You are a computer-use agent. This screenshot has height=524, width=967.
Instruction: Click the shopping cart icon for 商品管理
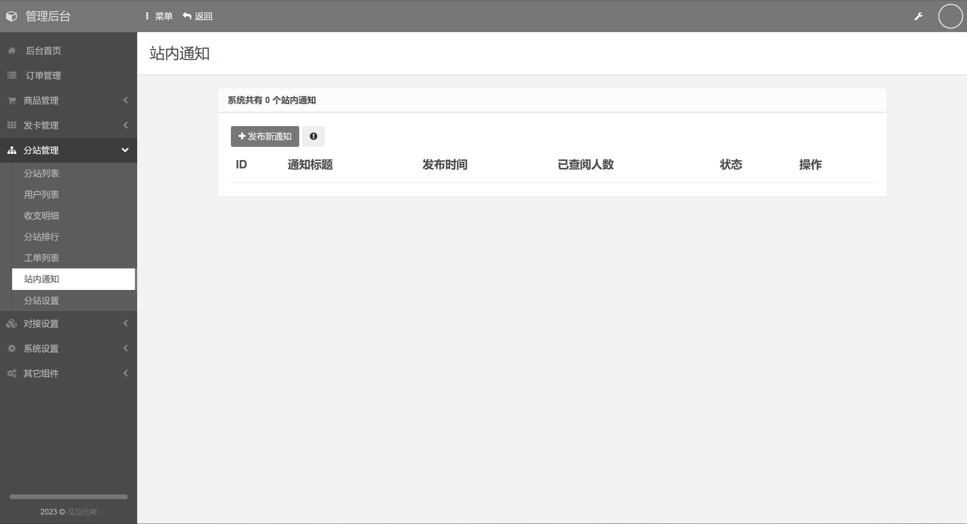(12, 100)
